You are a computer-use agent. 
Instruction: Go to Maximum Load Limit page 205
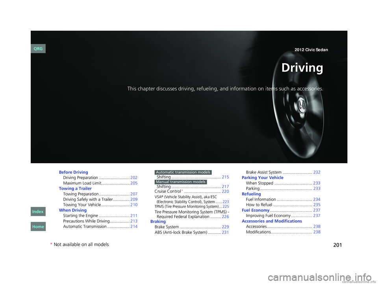point(100,183)
